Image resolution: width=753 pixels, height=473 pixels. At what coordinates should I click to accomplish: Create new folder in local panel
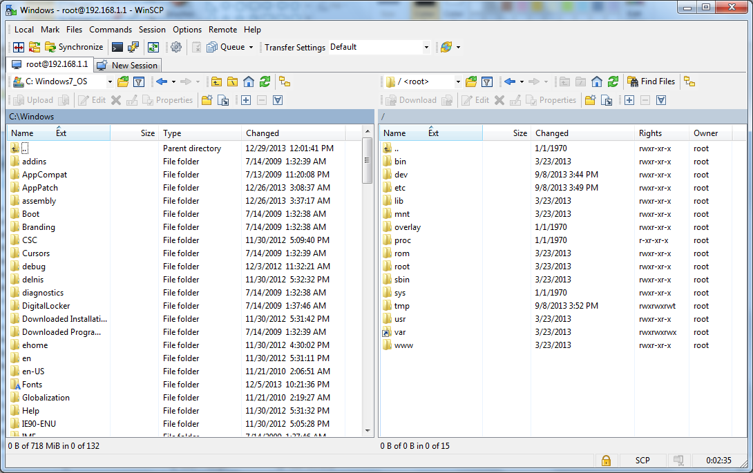point(207,100)
